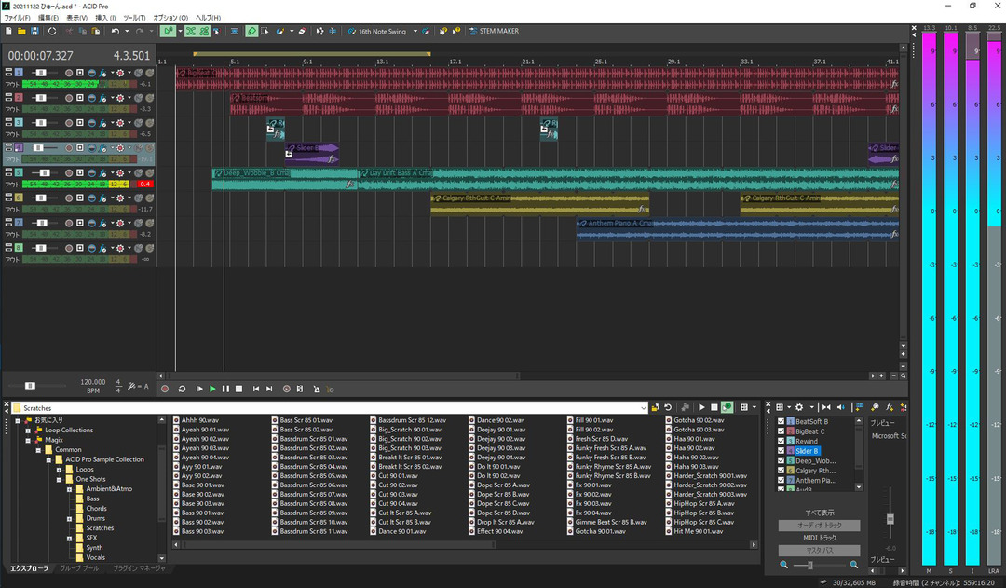
Task: Click the project tempo slider handle
Action: (30, 386)
